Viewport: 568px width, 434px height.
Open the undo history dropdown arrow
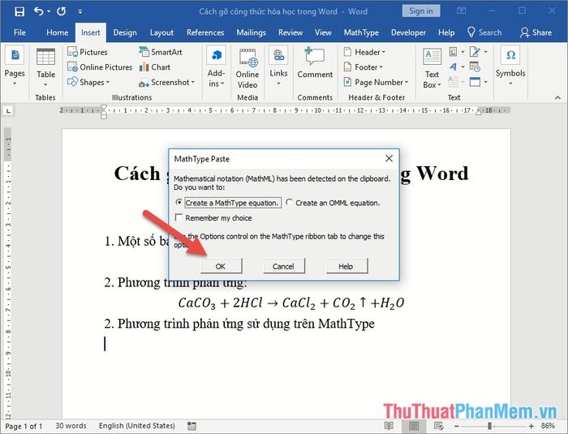click(x=49, y=11)
